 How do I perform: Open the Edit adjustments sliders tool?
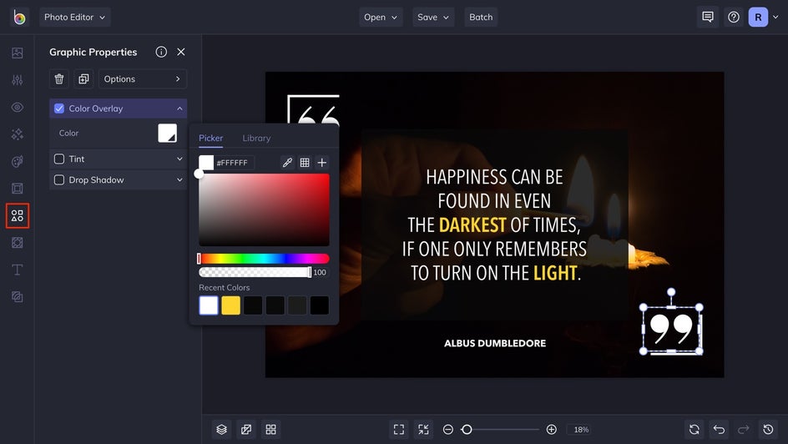point(17,80)
